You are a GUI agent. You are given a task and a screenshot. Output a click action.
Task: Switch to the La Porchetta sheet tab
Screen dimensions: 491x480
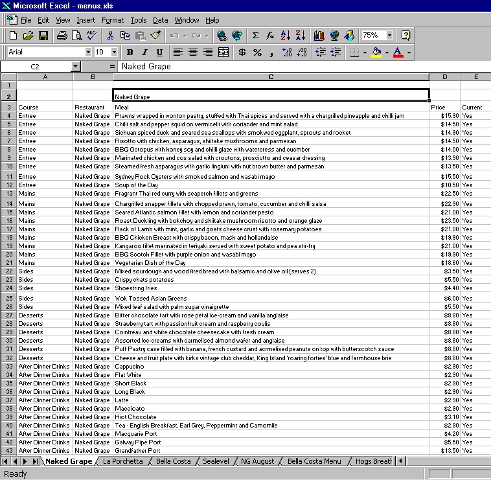point(123,461)
